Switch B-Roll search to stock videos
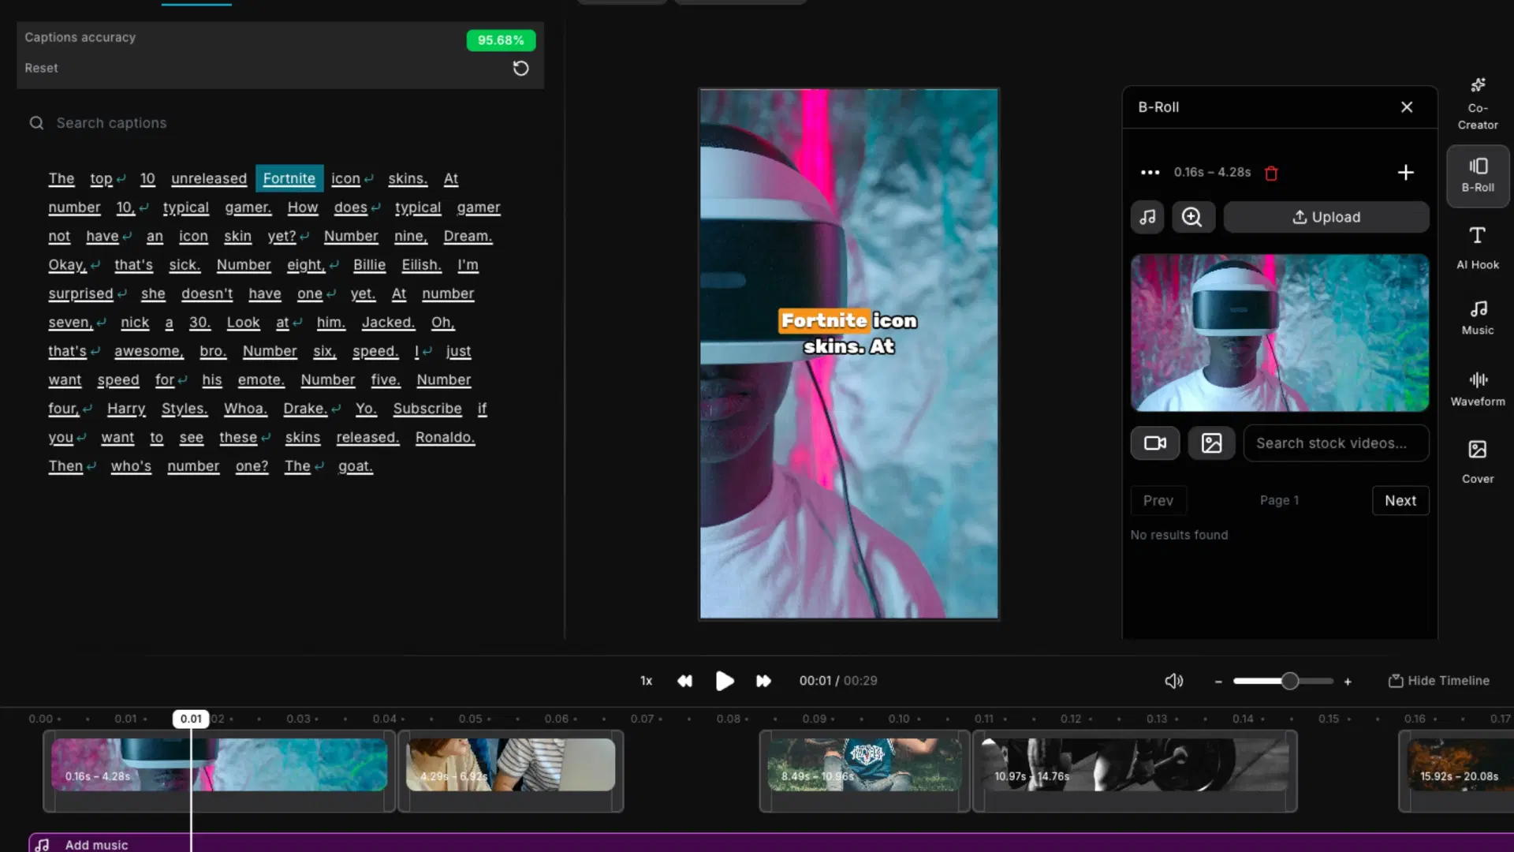The height and width of the screenshot is (852, 1514). tap(1154, 443)
